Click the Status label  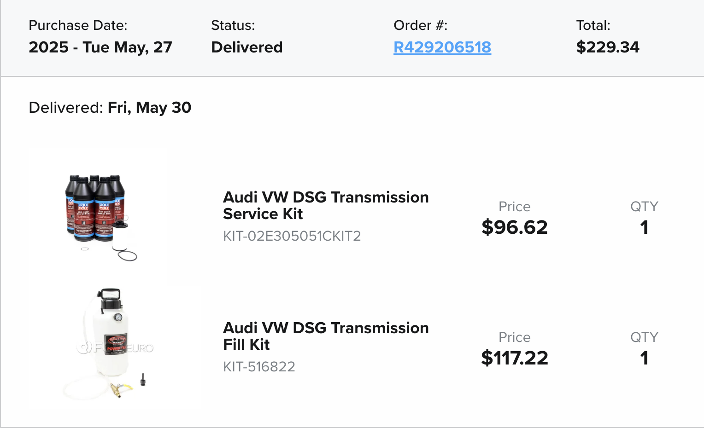pyautogui.click(x=233, y=25)
